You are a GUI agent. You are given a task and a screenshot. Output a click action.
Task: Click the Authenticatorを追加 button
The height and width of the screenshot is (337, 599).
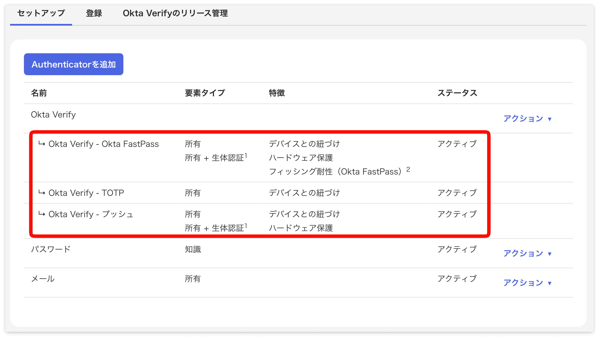point(74,64)
